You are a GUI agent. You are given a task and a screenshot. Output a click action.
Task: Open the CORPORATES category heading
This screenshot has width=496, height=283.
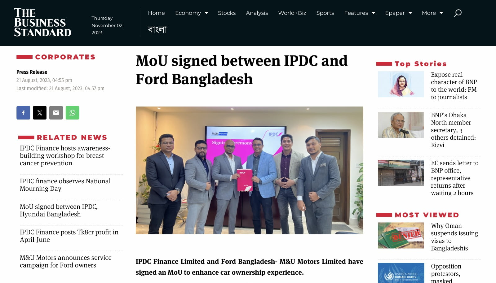tap(65, 57)
